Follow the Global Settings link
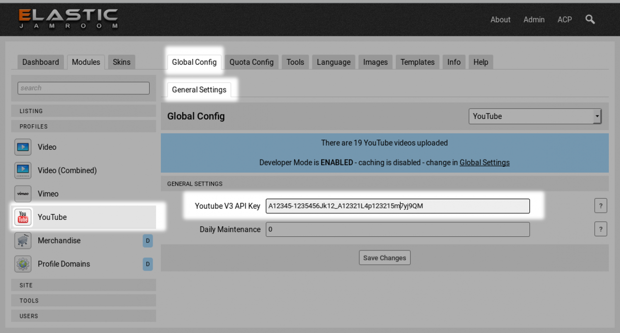The width and height of the screenshot is (620, 333). [484, 162]
